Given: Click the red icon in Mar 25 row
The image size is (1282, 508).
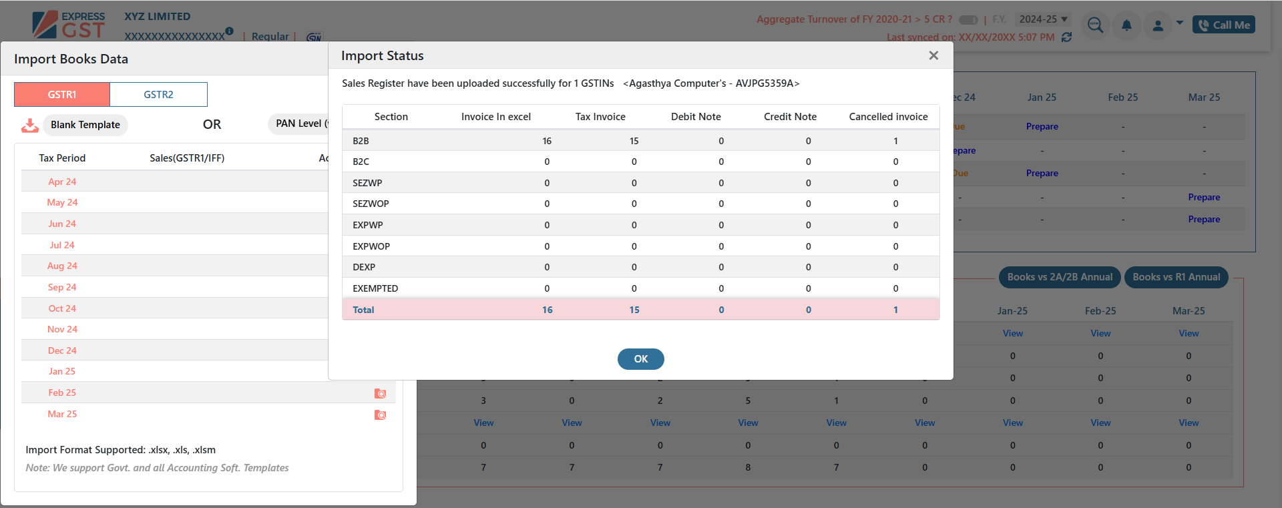Looking at the screenshot, I should click(380, 415).
